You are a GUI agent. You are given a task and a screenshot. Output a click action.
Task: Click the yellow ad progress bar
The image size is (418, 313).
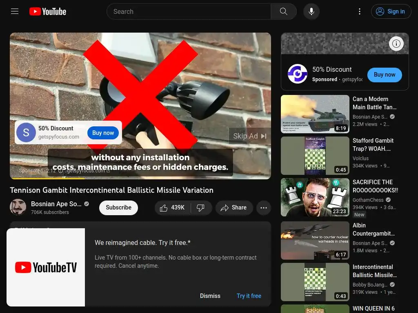[x=48, y=179]
